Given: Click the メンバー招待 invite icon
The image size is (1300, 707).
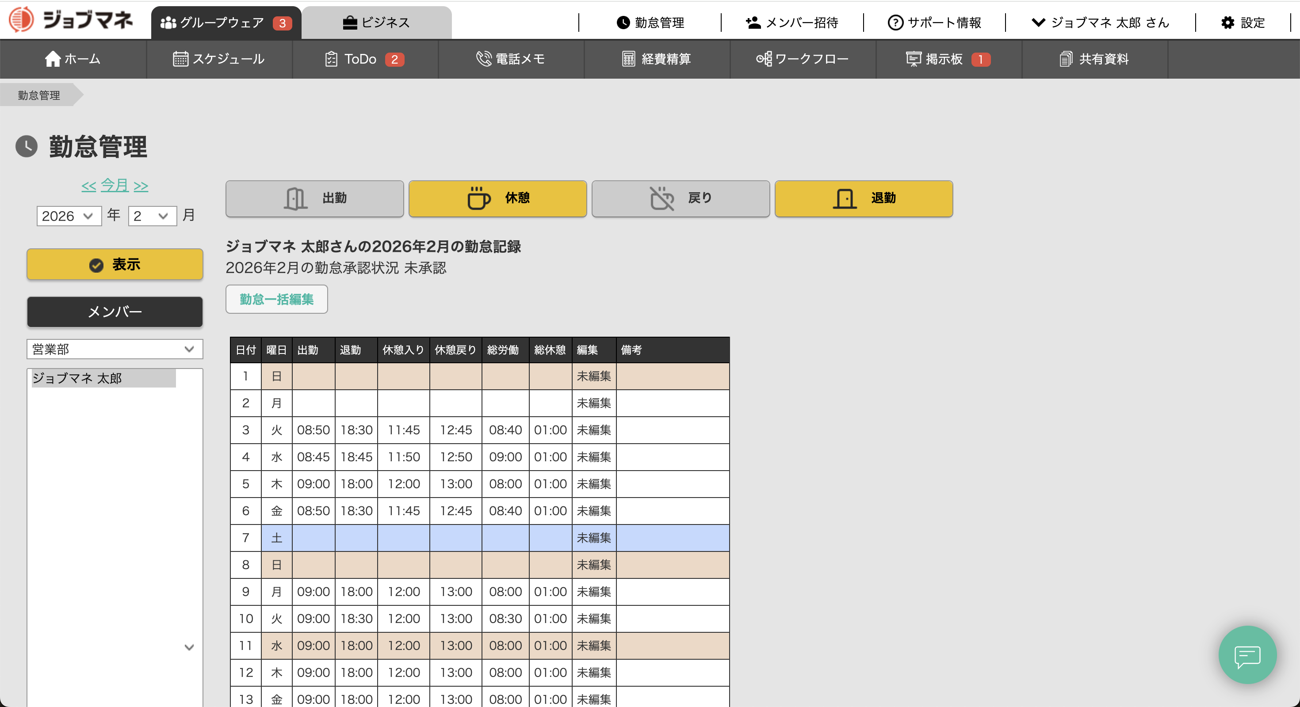Looking at the screenshot, I should (752, 23).
